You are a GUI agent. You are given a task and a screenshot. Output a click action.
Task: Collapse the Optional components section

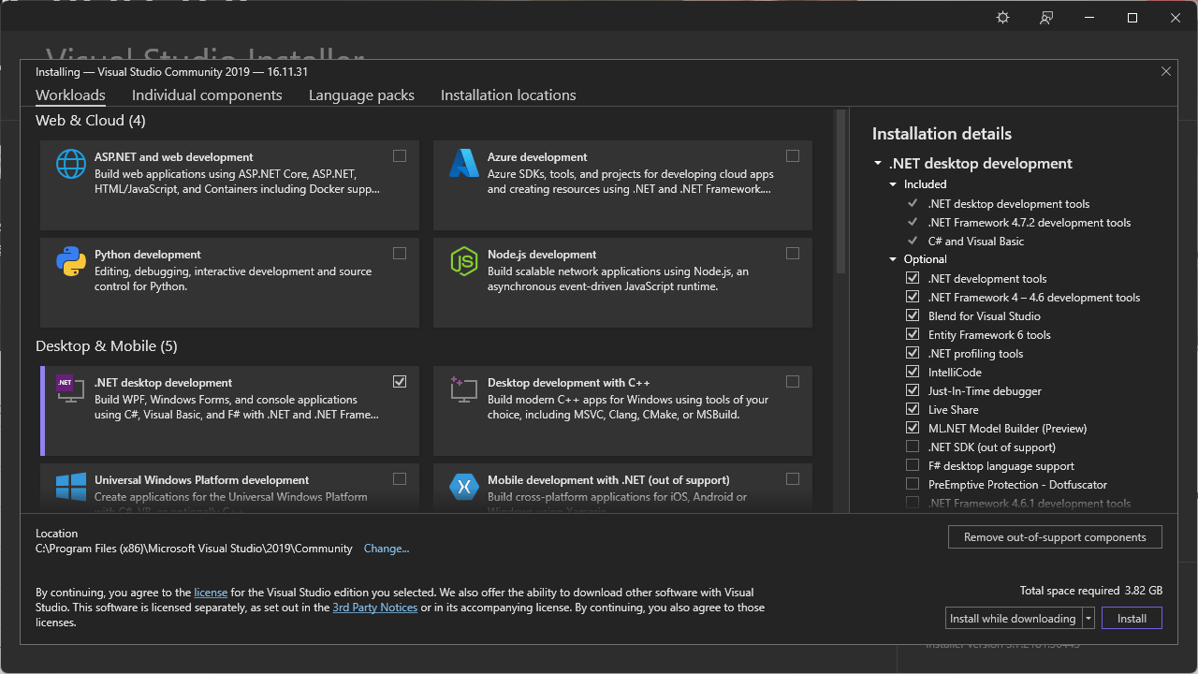click(894, 259)
